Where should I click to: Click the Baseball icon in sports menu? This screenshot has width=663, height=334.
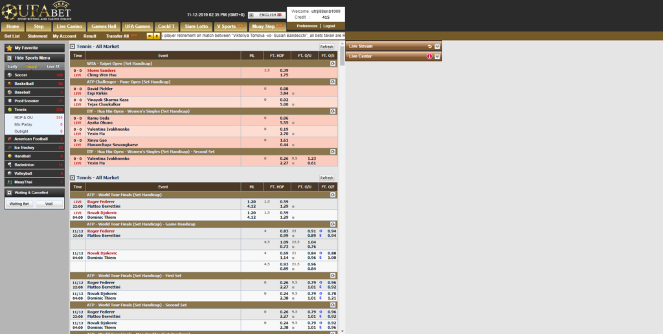pyautogui.click(x=10, y=92)
